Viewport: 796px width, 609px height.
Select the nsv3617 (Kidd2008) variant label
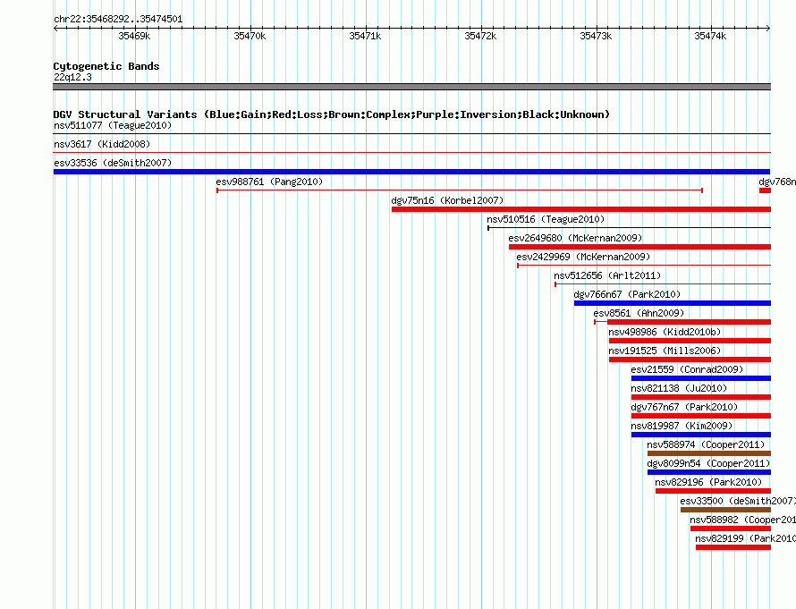coord(102,144)
